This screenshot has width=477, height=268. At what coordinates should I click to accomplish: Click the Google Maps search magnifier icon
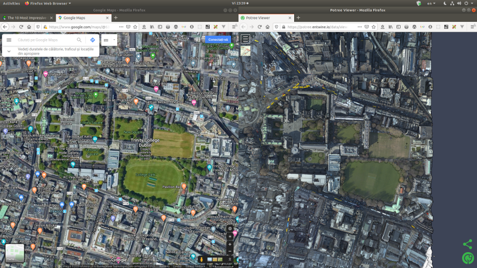click(x=79, y=40)
